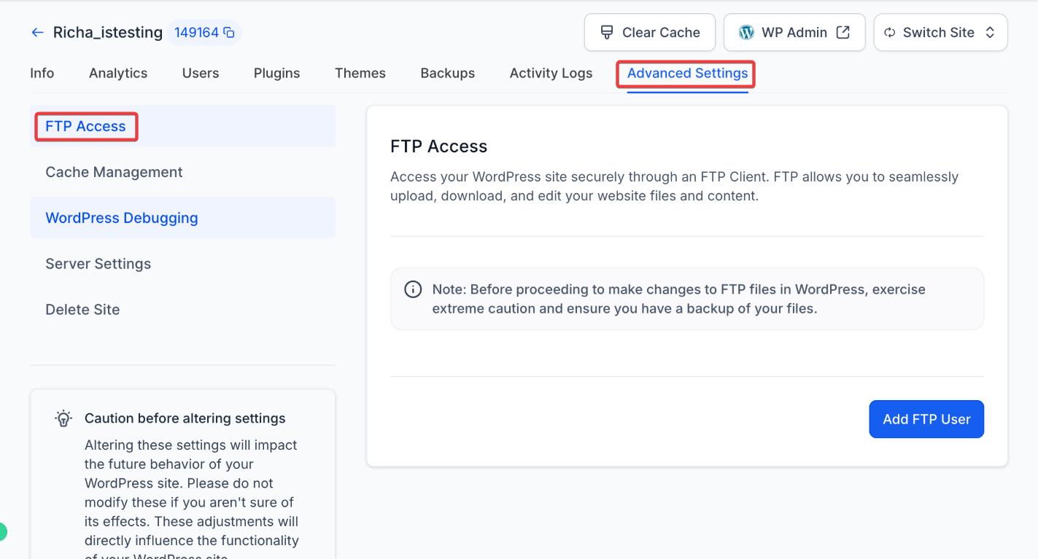This screenshot has width=1038, height=559.
Task: Open WordPress Debugging settings
Action: 122,218
